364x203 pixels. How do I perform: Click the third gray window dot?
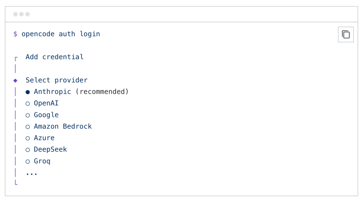click(x=28, y=14)
